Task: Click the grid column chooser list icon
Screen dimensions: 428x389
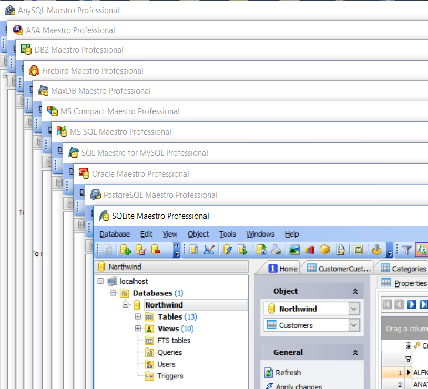Action: coord(408,345)
